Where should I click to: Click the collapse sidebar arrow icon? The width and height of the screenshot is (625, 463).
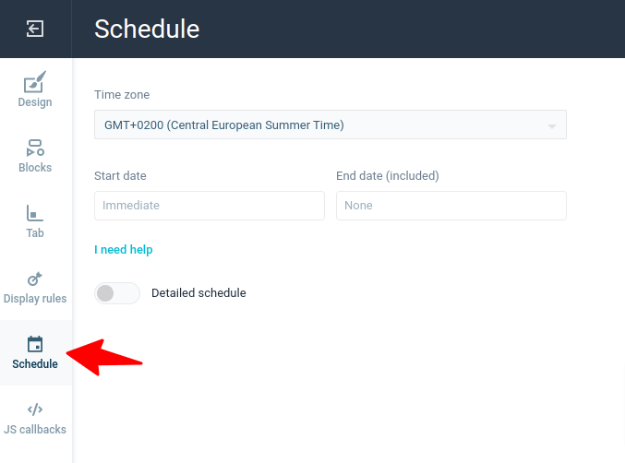click(x=35, y=29)
